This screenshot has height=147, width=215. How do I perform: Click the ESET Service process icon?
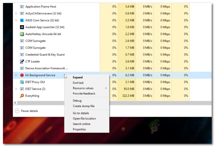(22, 89)
